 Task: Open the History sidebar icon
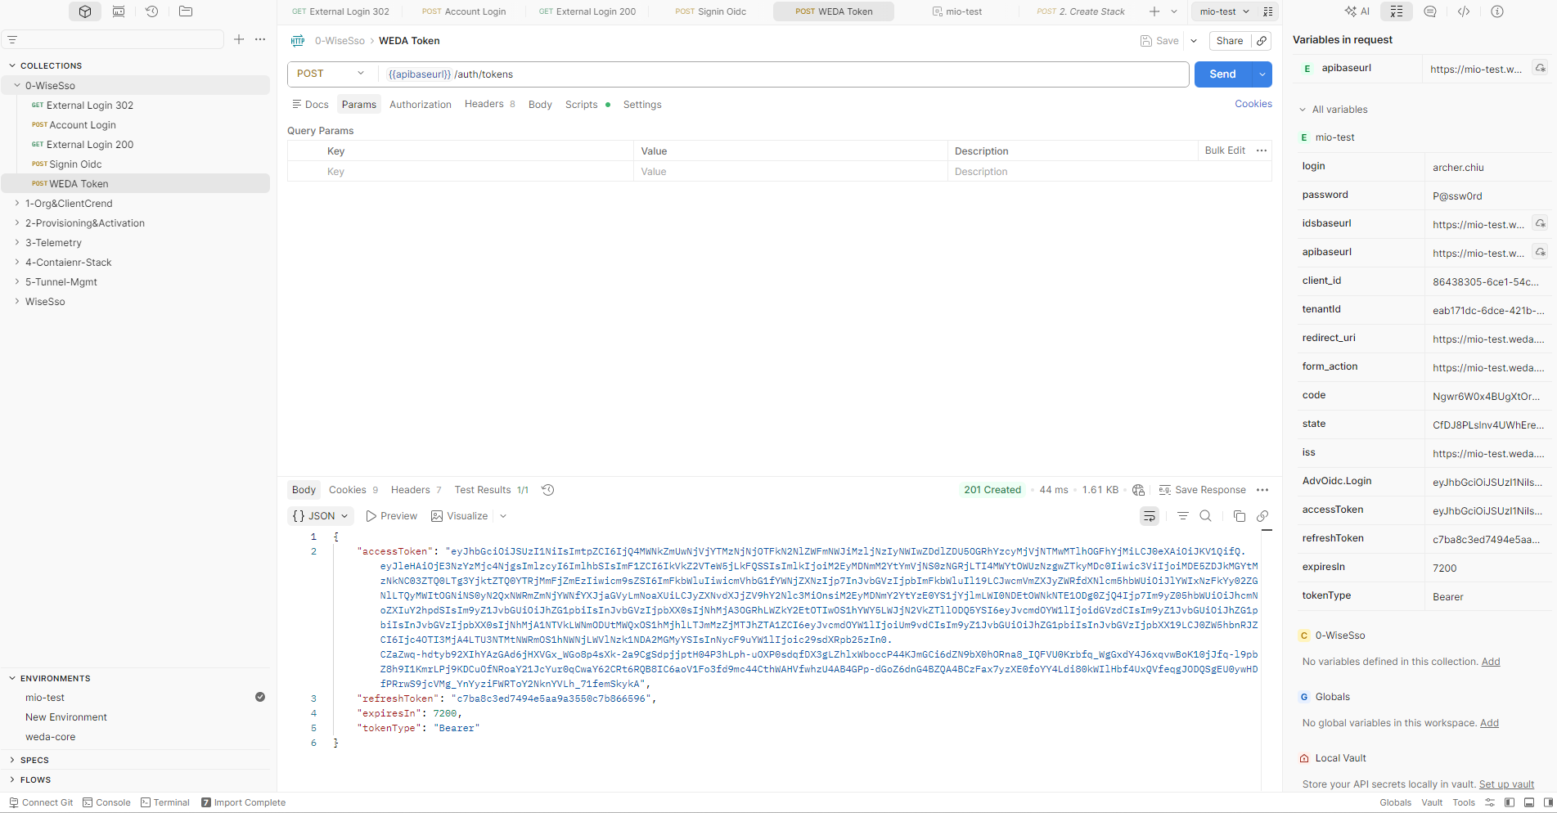click(151, 11)
